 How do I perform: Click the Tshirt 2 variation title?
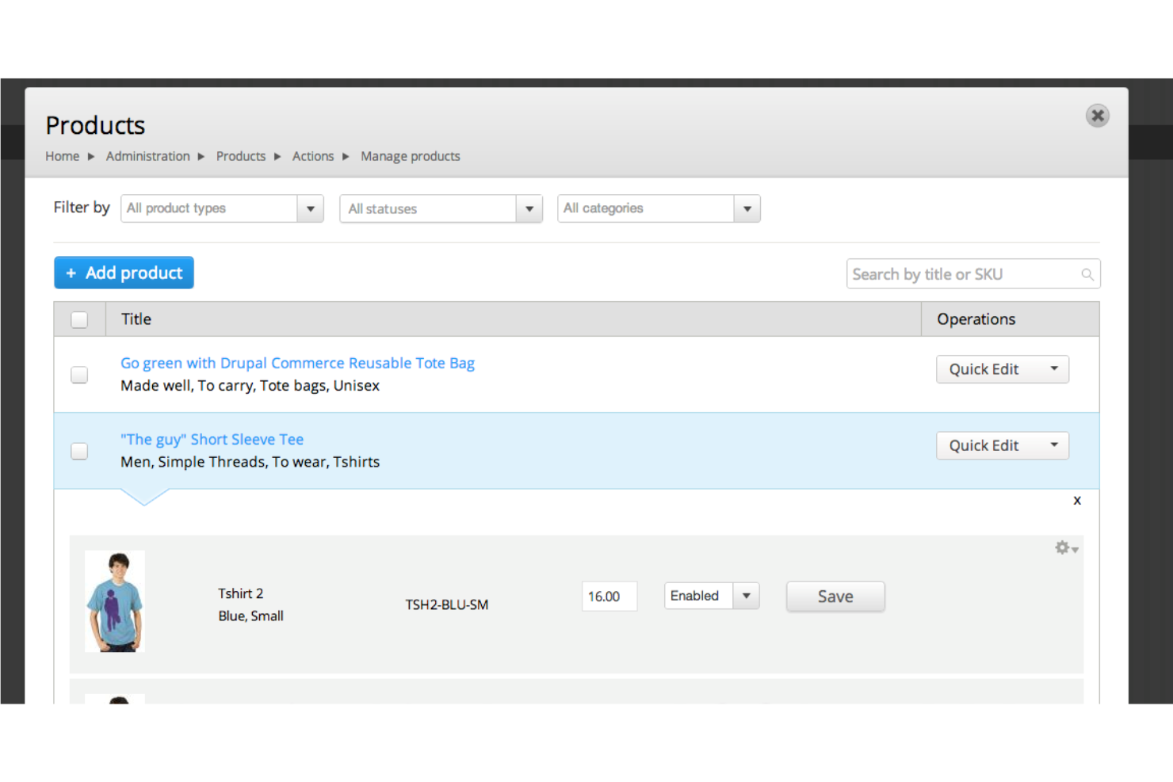pos(241,593)
